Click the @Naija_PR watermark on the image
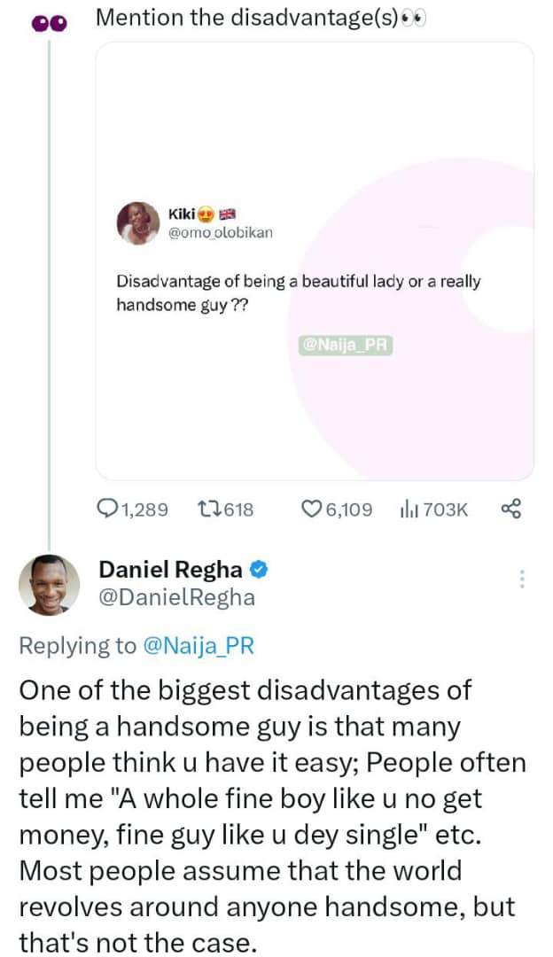The image size is (553, 957). (347, 346)
